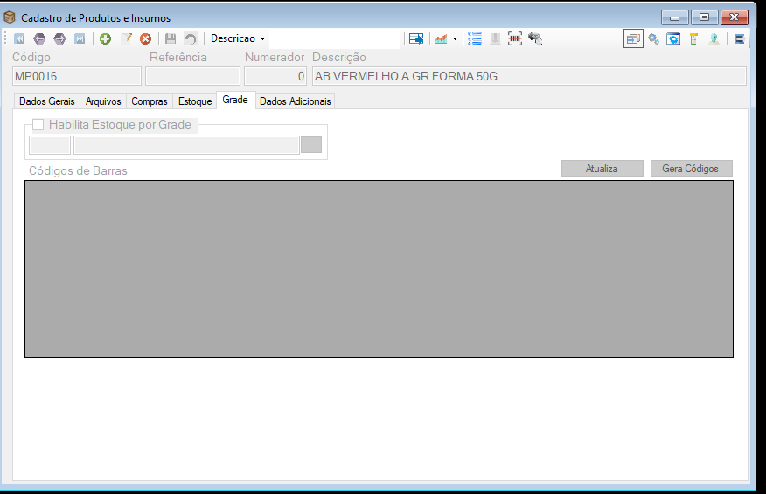Screen dimensions: 766x494
Task: Jump to the last record
Action: [80, 38]
